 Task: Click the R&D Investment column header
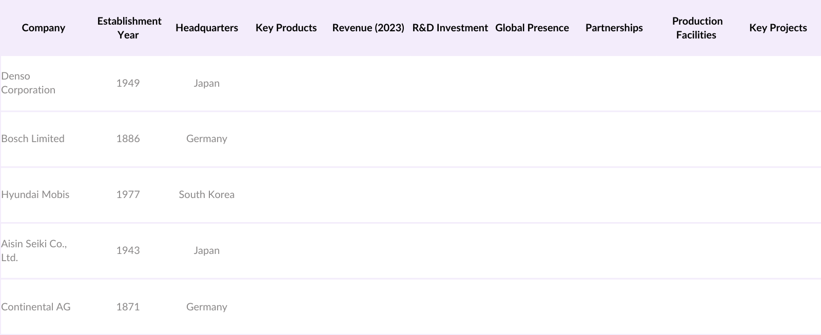pos(450,28)
